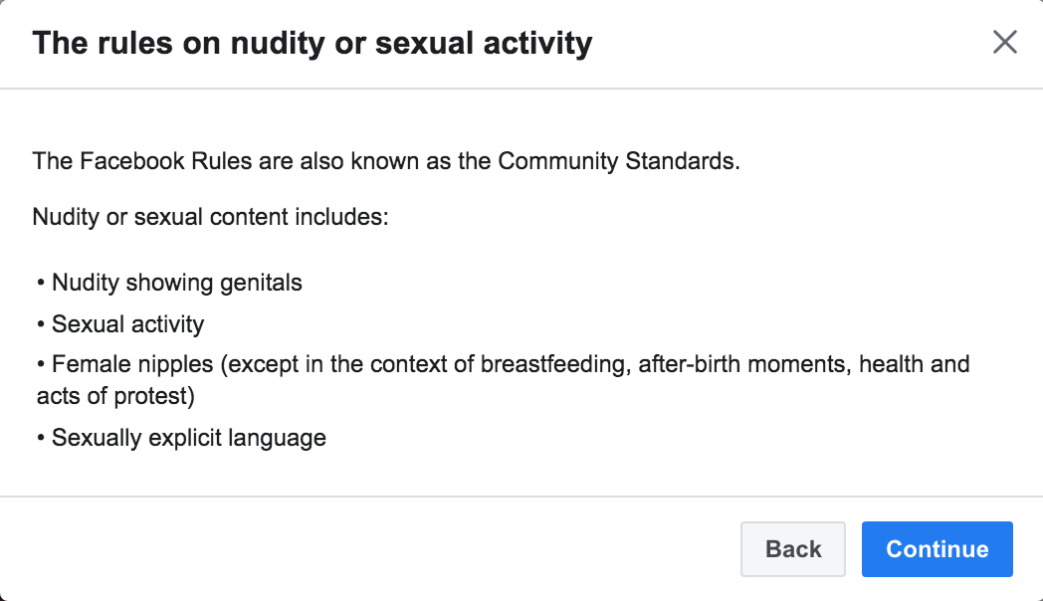Screen dimensions: 1043x601
Task: Click "Nudity or sexual content includes:" line
Action: point(210,217)
